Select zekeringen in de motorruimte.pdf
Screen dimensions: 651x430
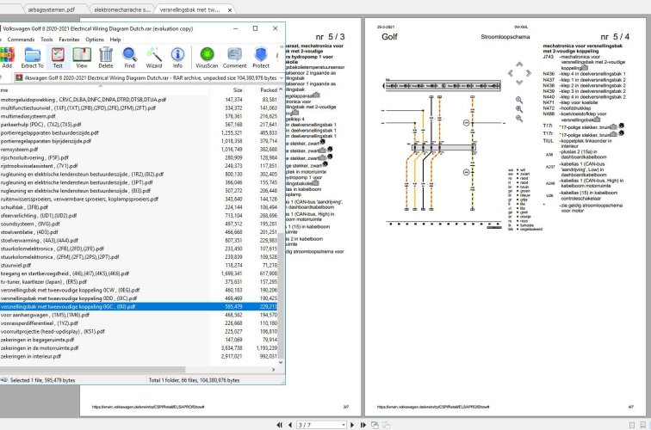point(139,348)
